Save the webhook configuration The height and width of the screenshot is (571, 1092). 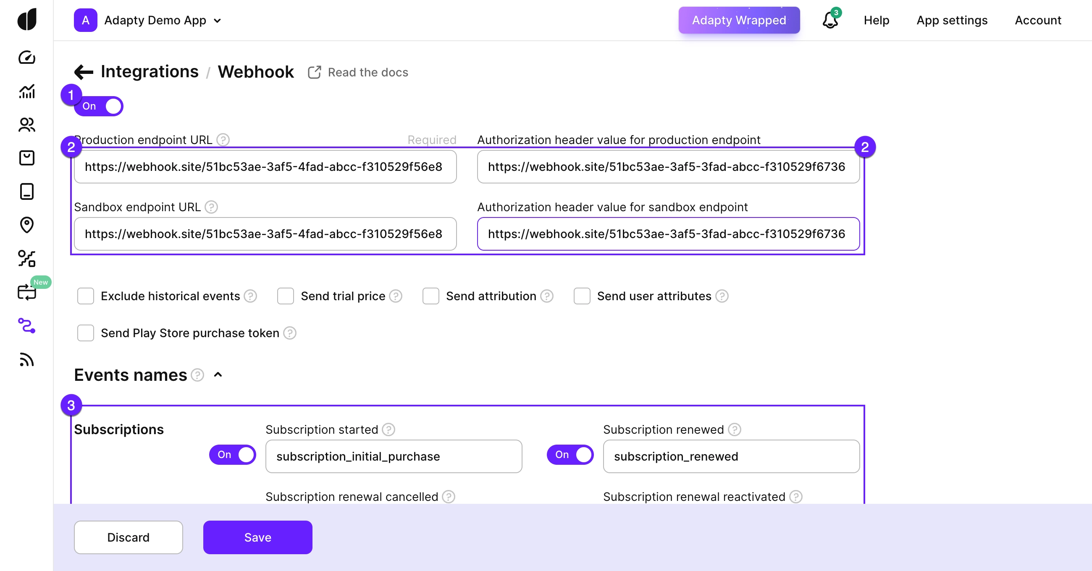257,537
